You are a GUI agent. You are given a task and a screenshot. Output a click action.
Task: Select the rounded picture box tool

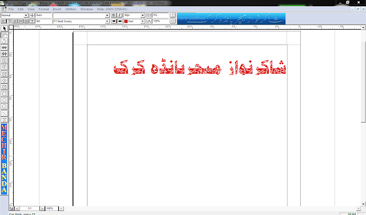point(4,87)
